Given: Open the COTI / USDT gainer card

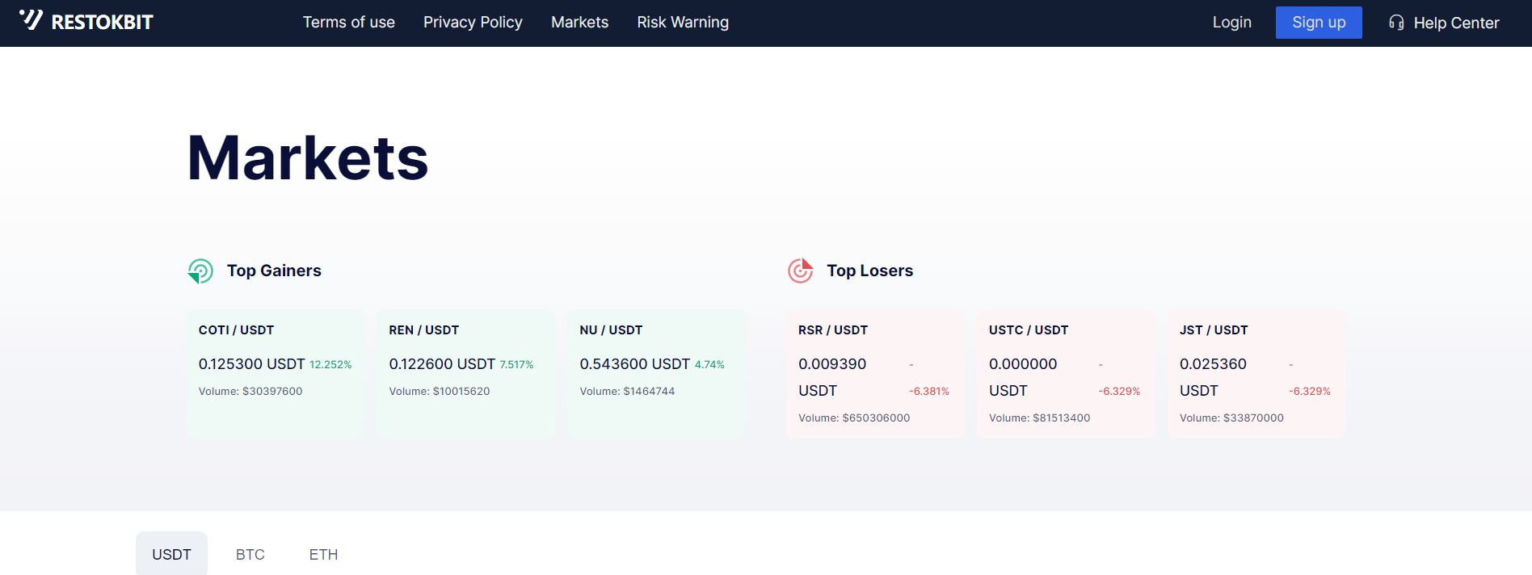Looking at the screenshot, I should [x=276, y=374].
